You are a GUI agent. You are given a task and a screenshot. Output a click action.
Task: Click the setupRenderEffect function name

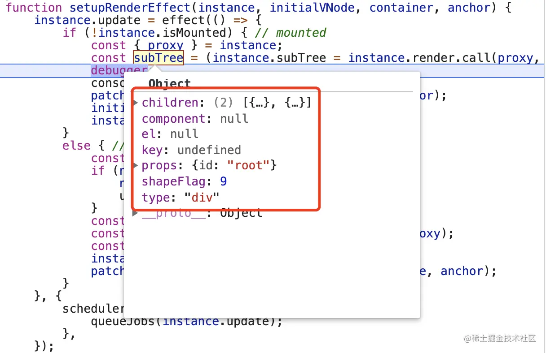click(x=130, y=8)
